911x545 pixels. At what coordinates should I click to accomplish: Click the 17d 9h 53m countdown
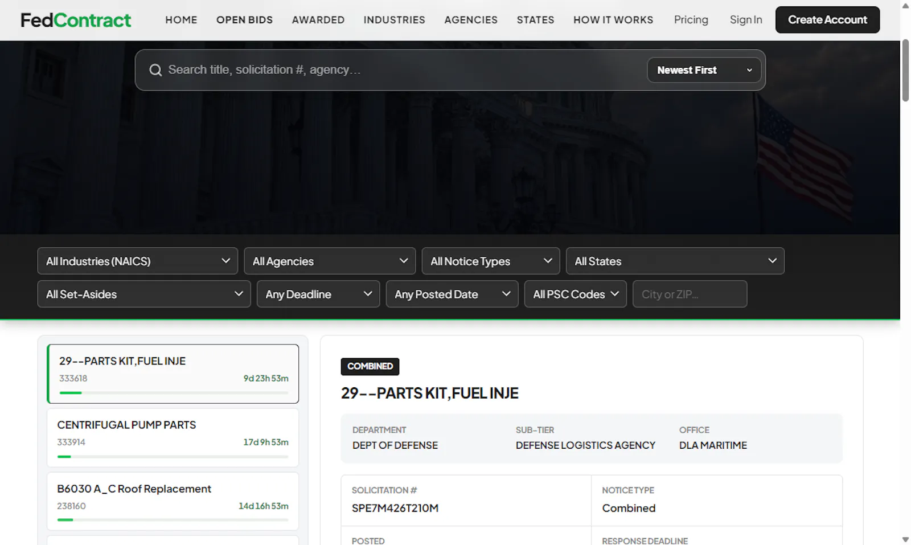pos(266,442)
